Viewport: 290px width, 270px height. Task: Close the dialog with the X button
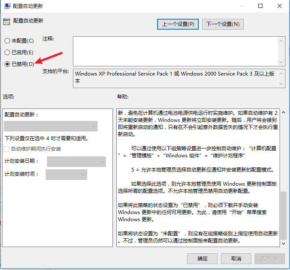[280, 6]
